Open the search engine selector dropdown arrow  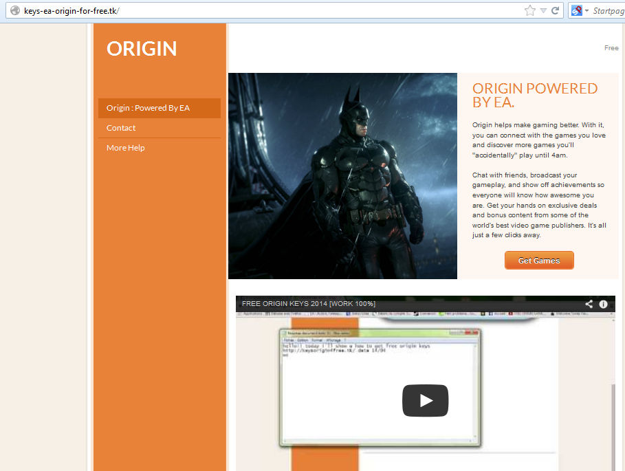(586, 11)
